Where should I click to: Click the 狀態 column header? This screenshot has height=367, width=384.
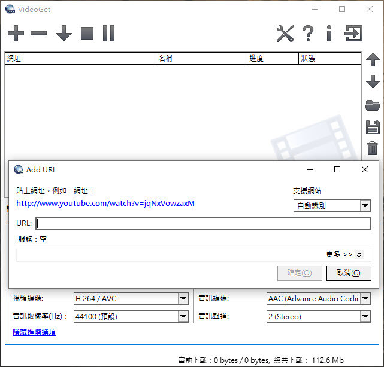[329, 59]
